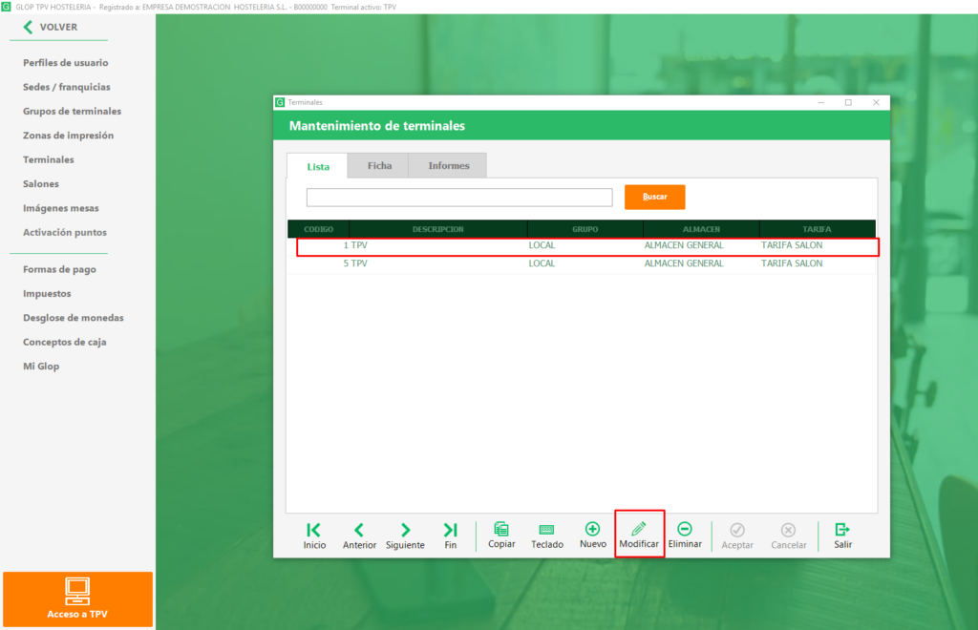The width and height of the screenshot is (978, 630).
Task: Focus the terminal search field
Action: click(459, 198)
